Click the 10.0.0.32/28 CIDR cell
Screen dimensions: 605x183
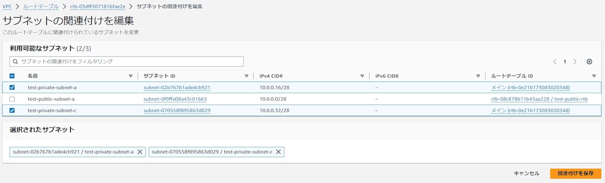coord(274,111)
